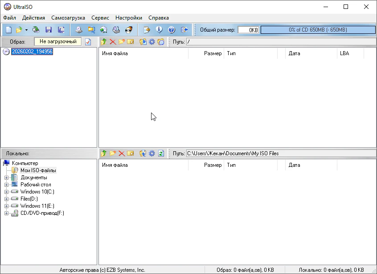Click green Refresh icon in local toolbar
Screen dimensions: 377x274
(x=161, y=153)
